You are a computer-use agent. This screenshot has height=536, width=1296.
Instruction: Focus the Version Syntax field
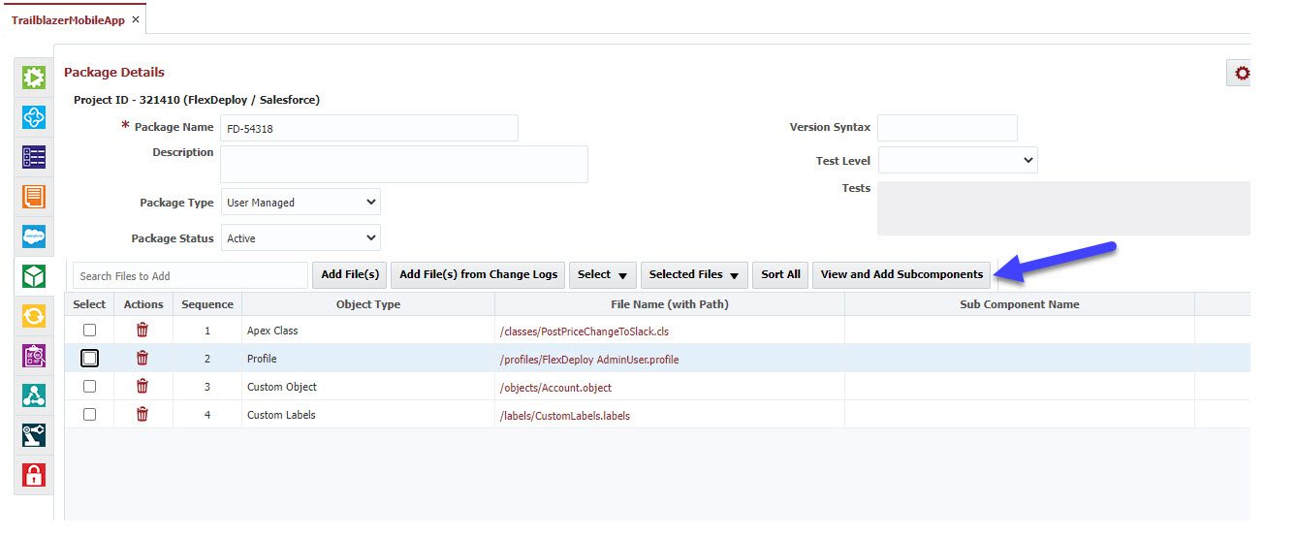tap(947, 128)
